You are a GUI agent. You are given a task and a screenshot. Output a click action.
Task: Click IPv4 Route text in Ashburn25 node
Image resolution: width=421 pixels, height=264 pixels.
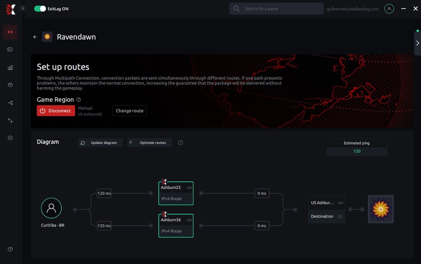(171, 199)
